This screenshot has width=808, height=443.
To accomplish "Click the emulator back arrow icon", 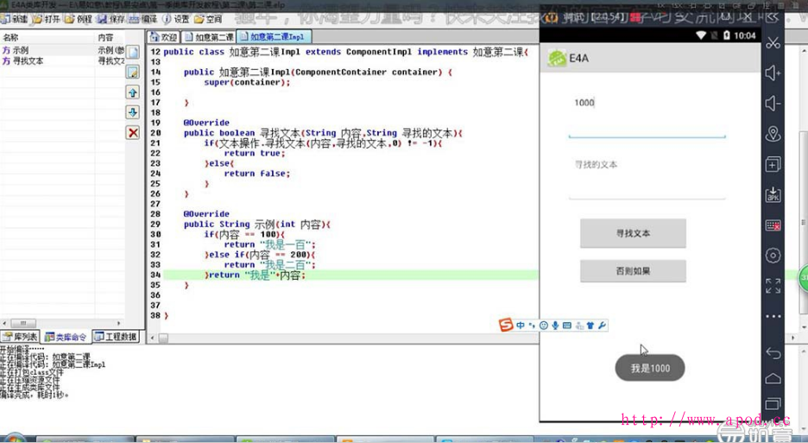I will pos(773,354).
